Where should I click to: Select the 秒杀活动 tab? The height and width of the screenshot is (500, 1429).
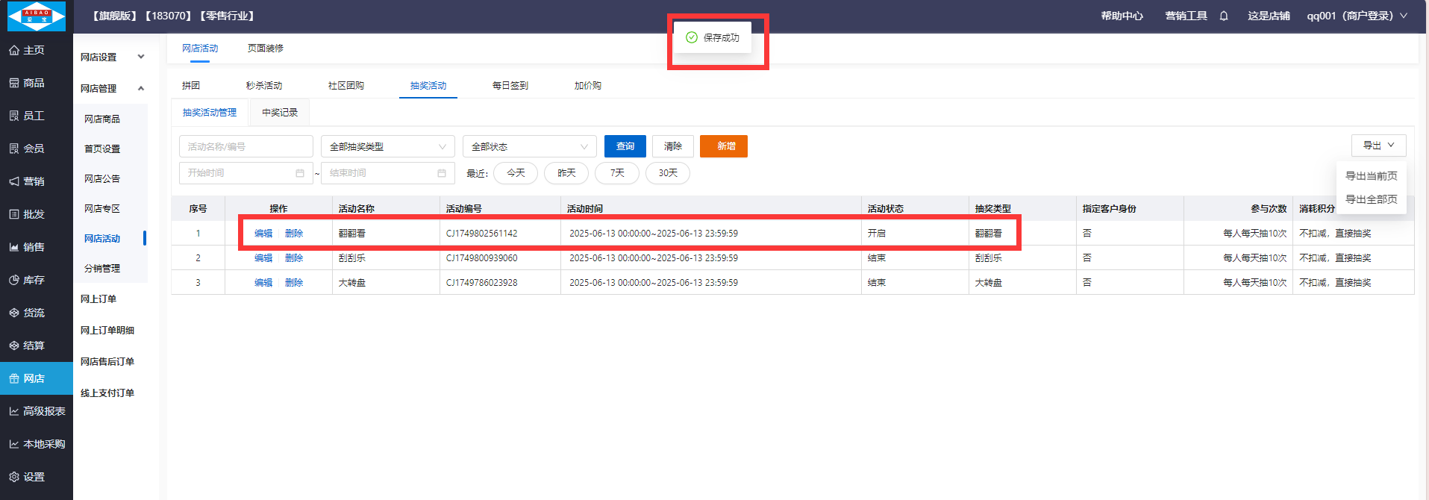point(264,86)
